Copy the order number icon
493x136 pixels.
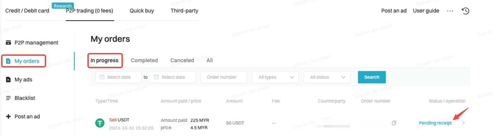coord(394,123)
